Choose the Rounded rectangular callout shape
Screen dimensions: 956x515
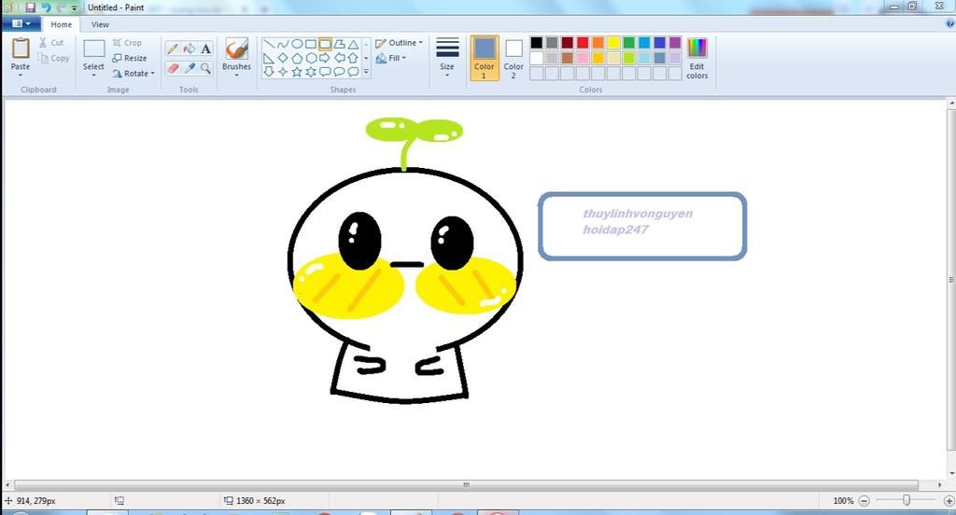(325, 71)
